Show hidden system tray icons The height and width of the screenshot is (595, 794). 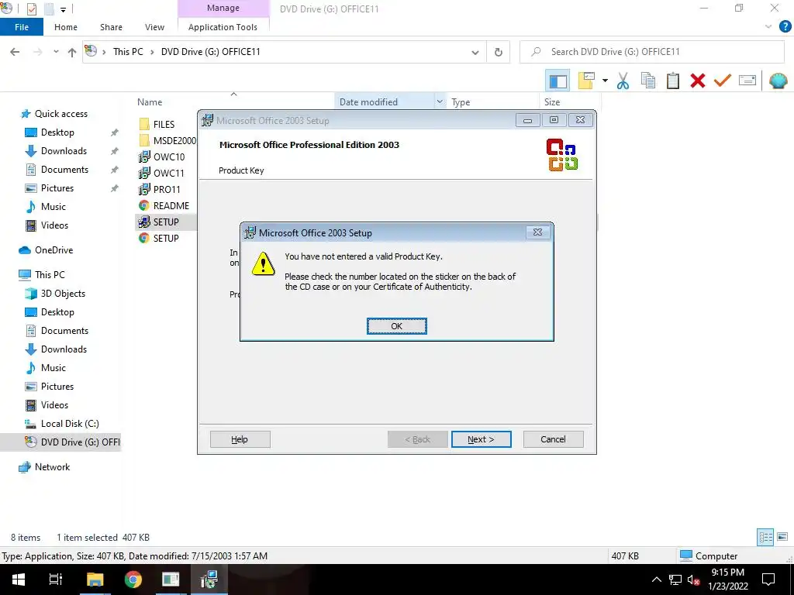[656, 580]
